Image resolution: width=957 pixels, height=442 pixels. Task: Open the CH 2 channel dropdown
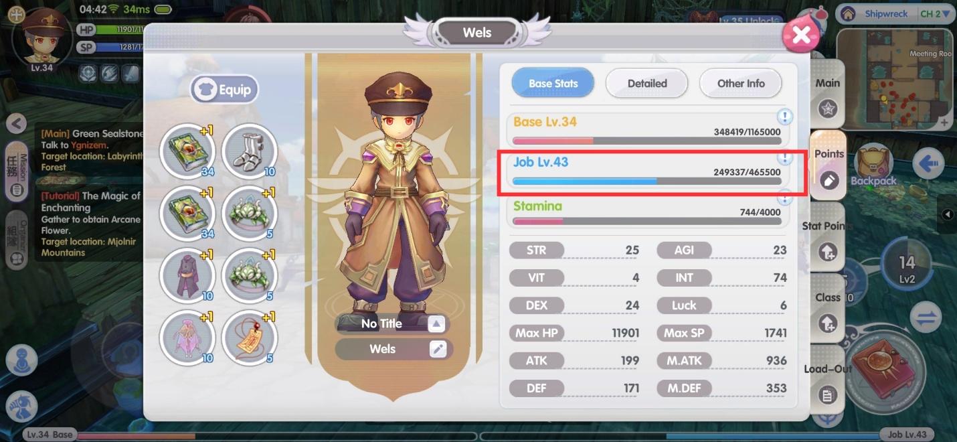click(935, 14)
